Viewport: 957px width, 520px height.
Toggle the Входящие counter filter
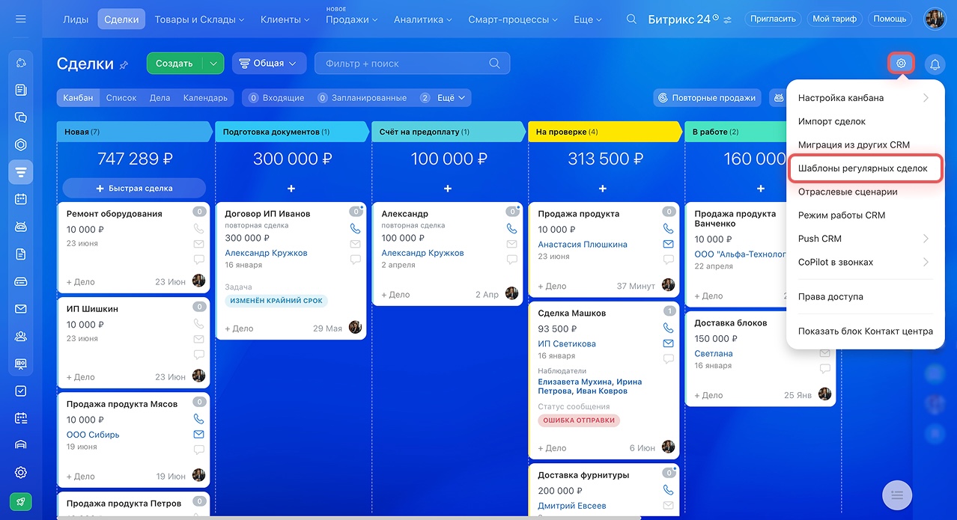tap(276, 98)
